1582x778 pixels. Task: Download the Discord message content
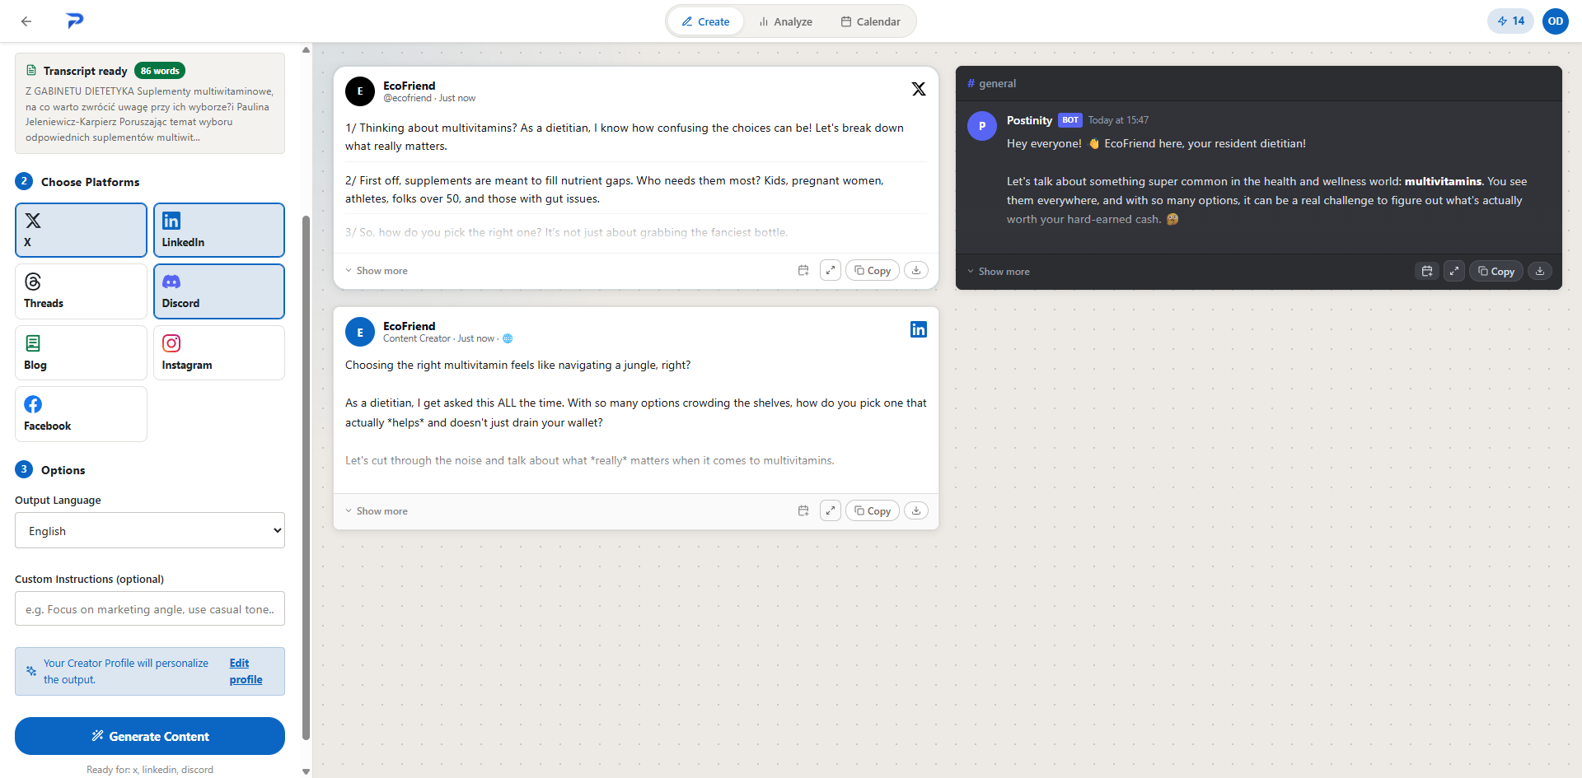pos(1540,272)
